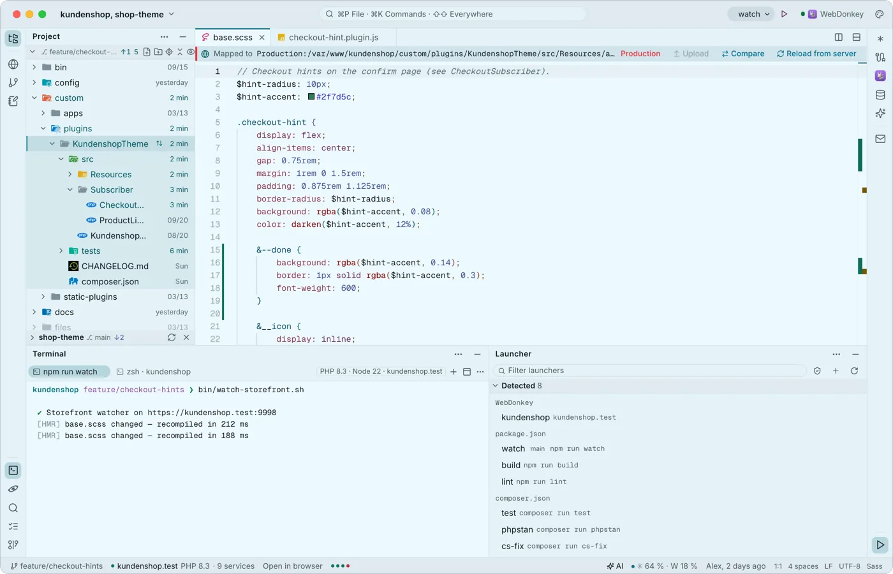Click Open in browser in status bar
The image size is (893, 574).
coord(293,566)
